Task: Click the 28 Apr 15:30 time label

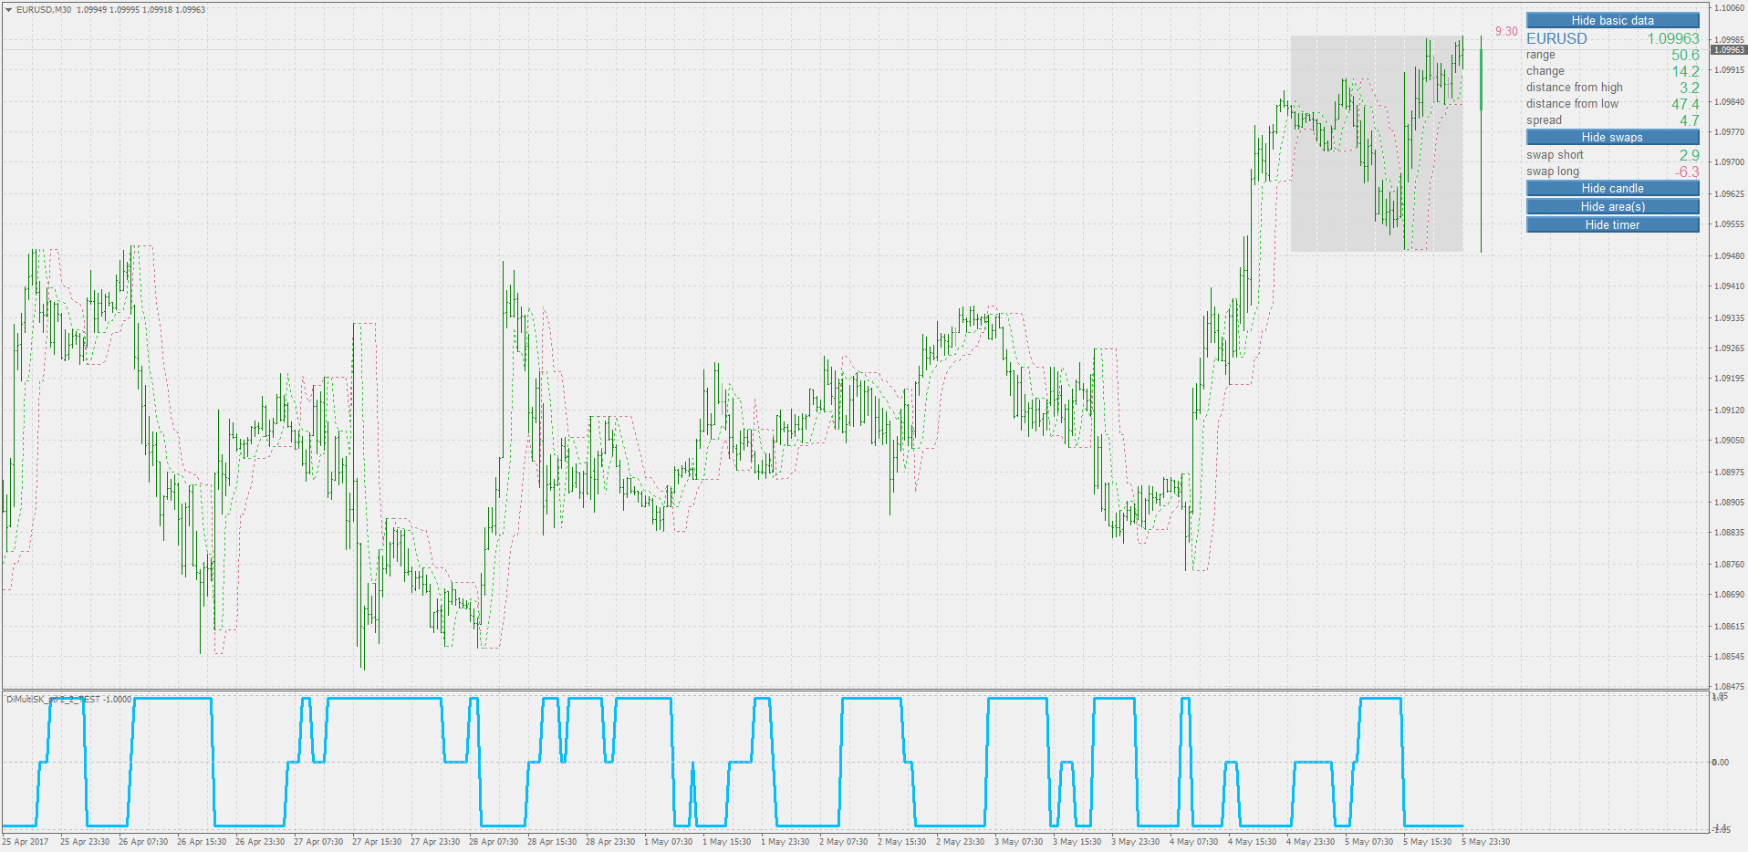Action: [x=552, y=842]
